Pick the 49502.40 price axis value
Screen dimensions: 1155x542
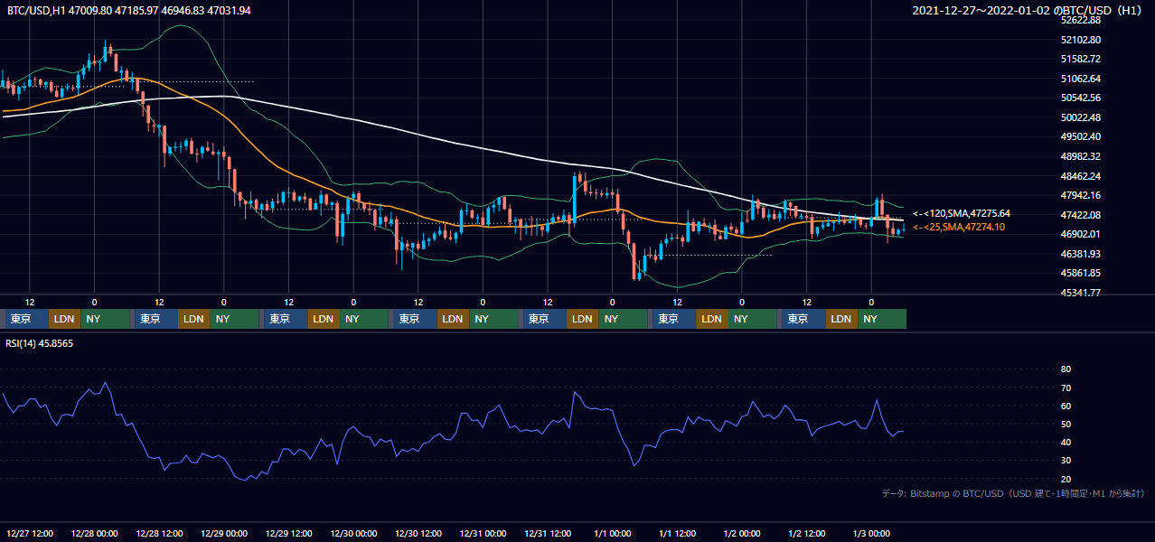(1081, 136)
